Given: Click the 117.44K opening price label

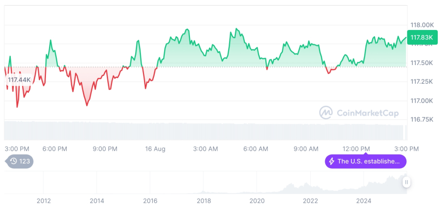Looking at the screenshot, I should point(19,80).
